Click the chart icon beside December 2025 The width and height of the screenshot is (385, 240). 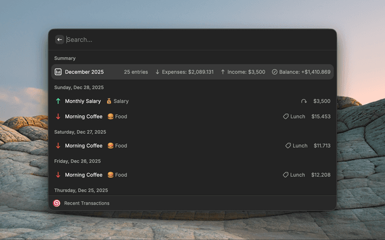(58, 72)
